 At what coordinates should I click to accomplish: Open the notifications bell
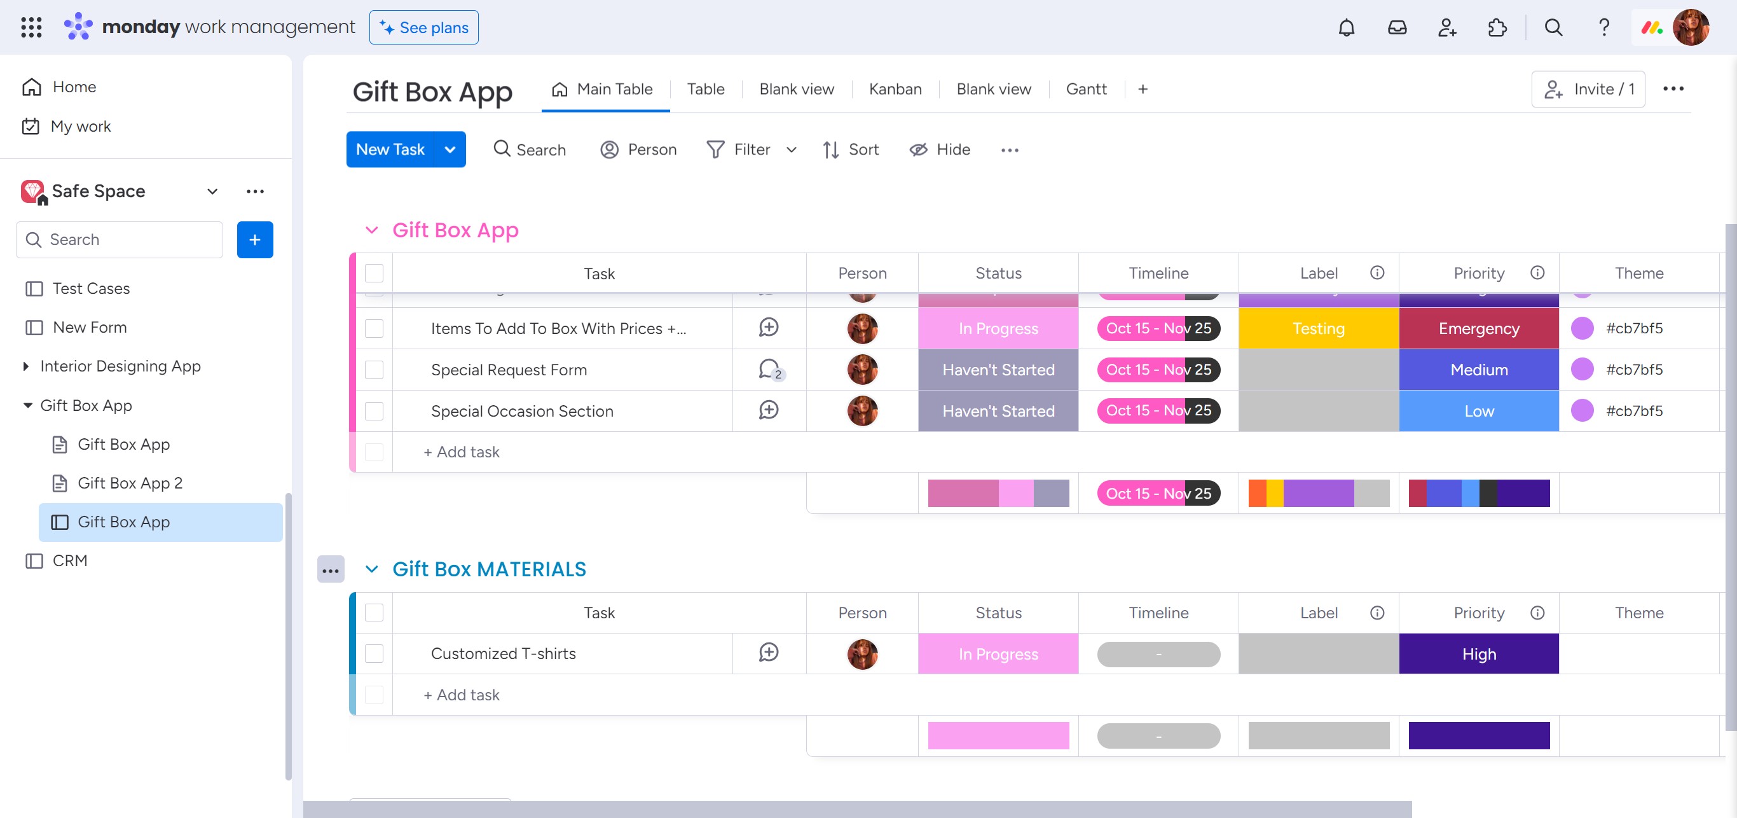pyautogui.click(x=1346, y=27)
